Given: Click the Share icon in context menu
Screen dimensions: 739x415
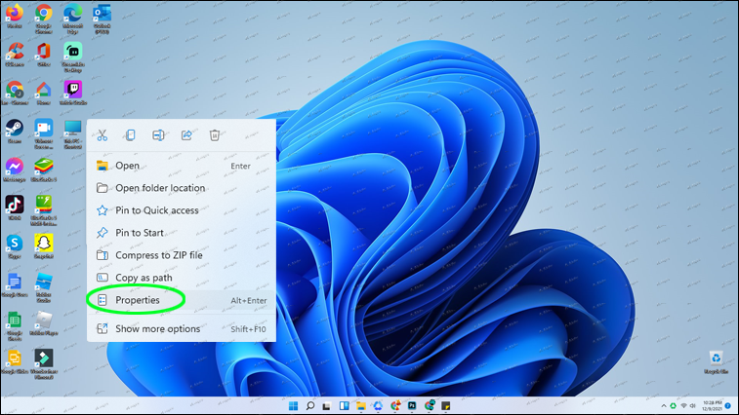Looking at the screenshot, I should pos(186,135).
